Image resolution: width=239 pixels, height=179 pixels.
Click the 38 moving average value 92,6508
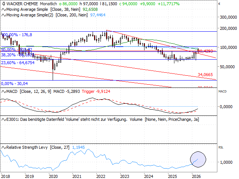pos(90,9)
